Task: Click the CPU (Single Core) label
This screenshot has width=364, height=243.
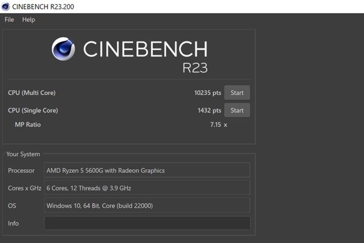Action: [x=33, y=111]
